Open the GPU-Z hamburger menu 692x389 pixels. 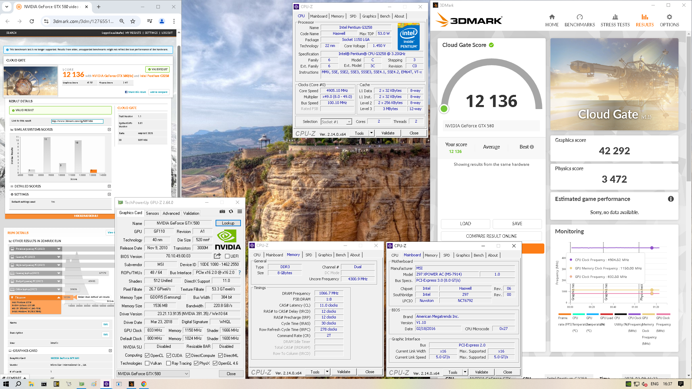click(240, 211)
